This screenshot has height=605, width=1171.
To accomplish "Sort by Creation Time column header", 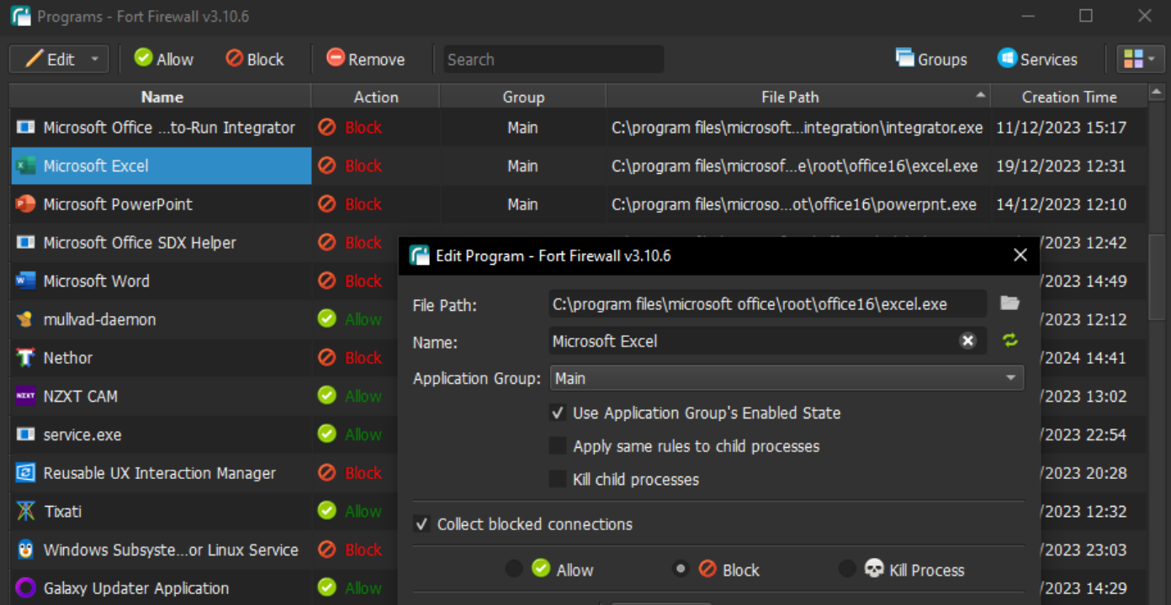I will tap(1068, 97).
